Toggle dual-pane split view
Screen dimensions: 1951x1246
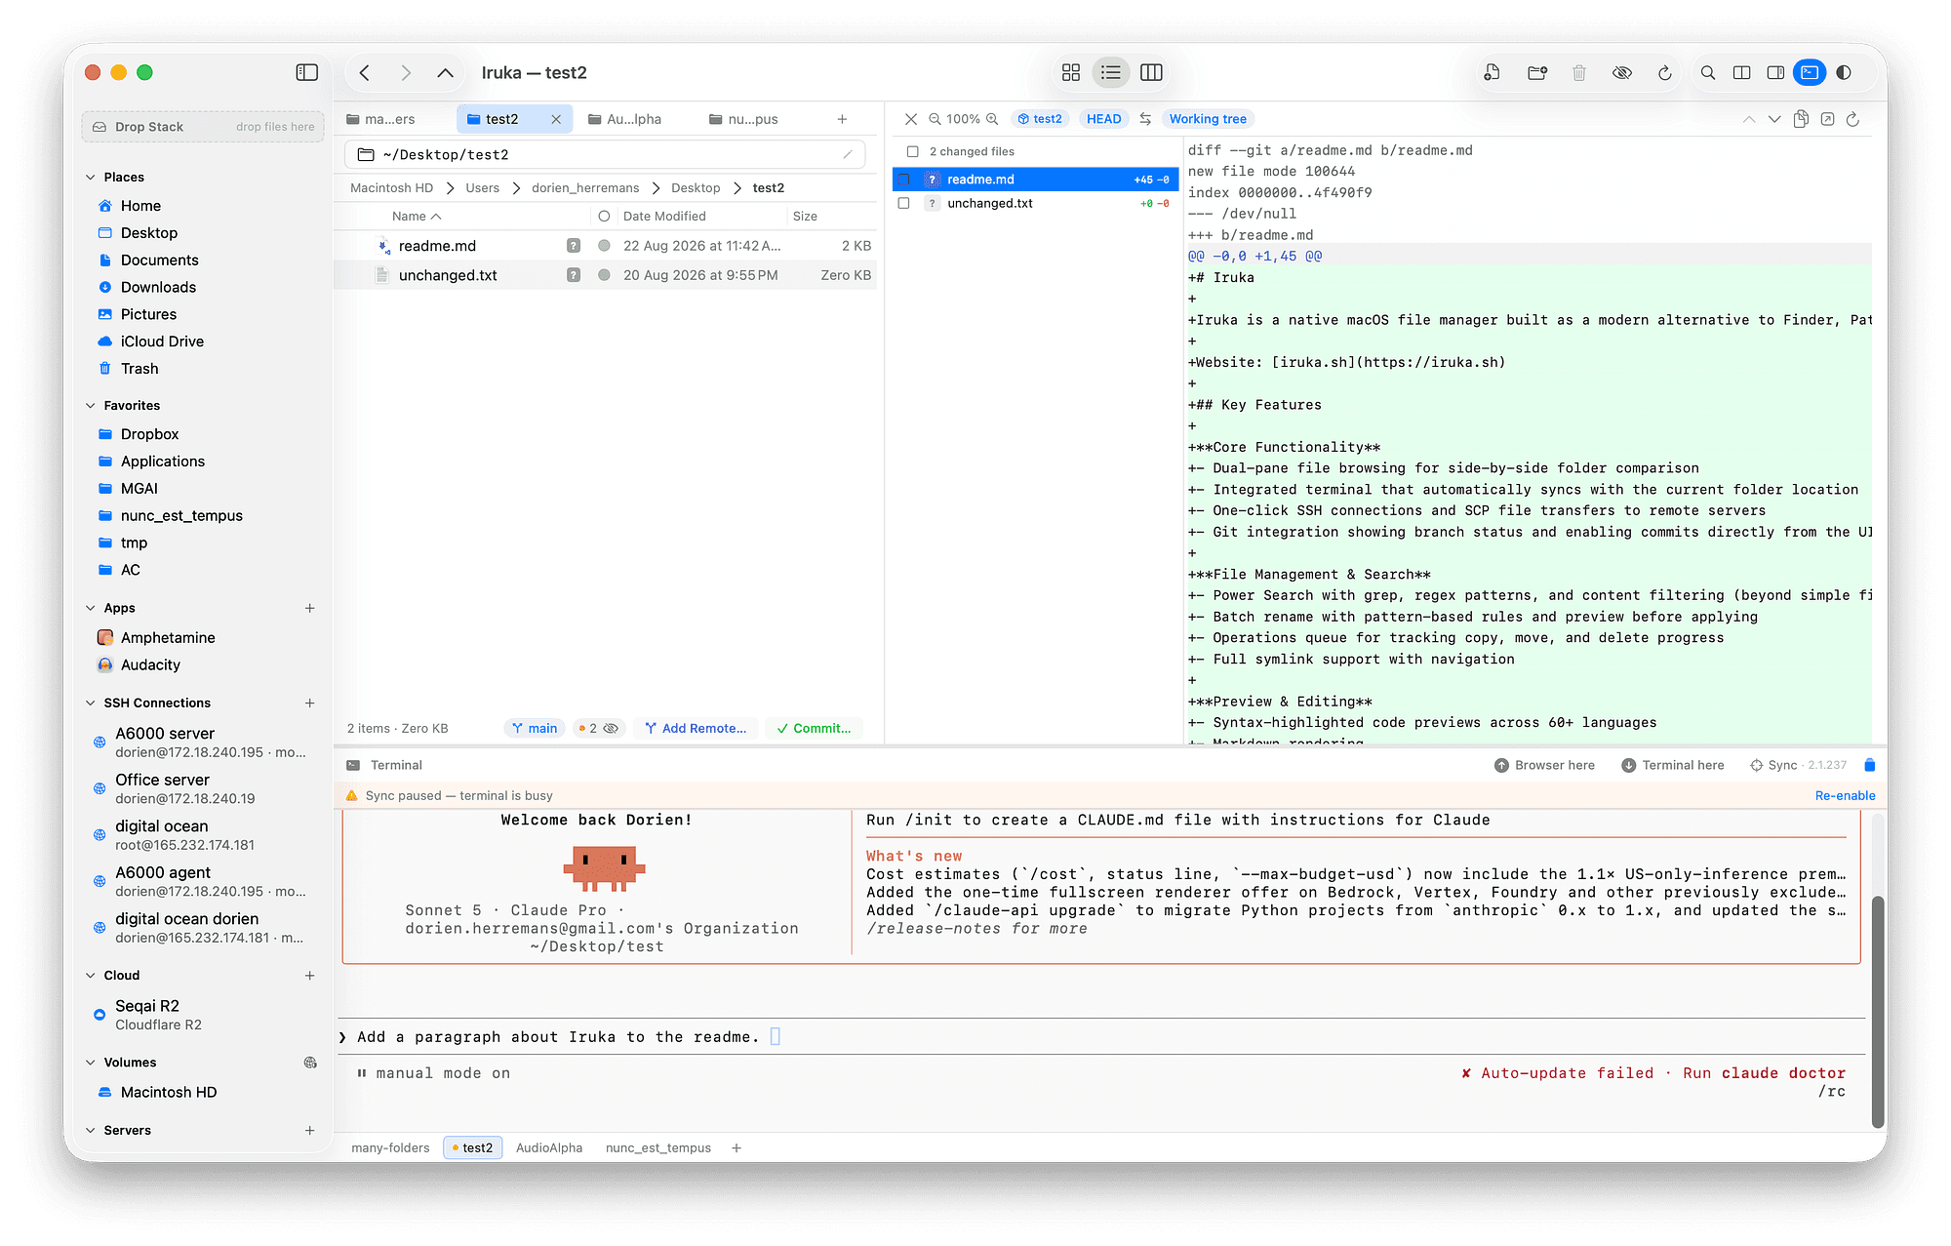tap(1741, 72)
